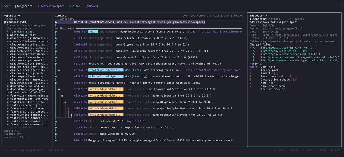Viewport: 344px width, 157px height.
Task: Click the [NORMAL] mode indicator
Action: 92,6
